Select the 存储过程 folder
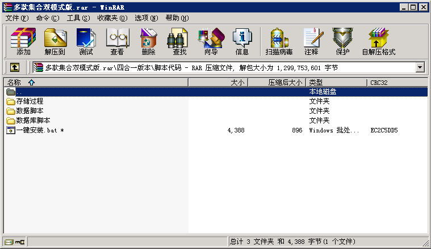The width and height of the screenshot is (431, 249). [x=30, y=101]
